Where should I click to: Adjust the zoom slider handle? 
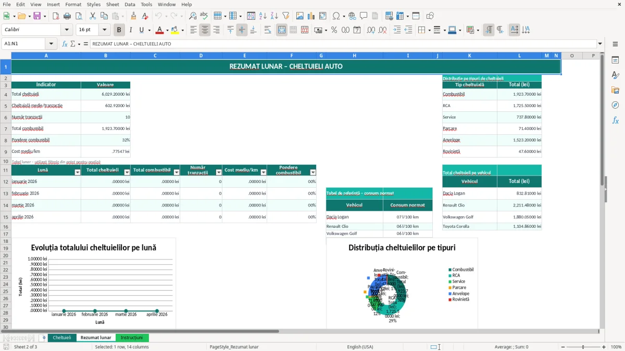(583, 347)
